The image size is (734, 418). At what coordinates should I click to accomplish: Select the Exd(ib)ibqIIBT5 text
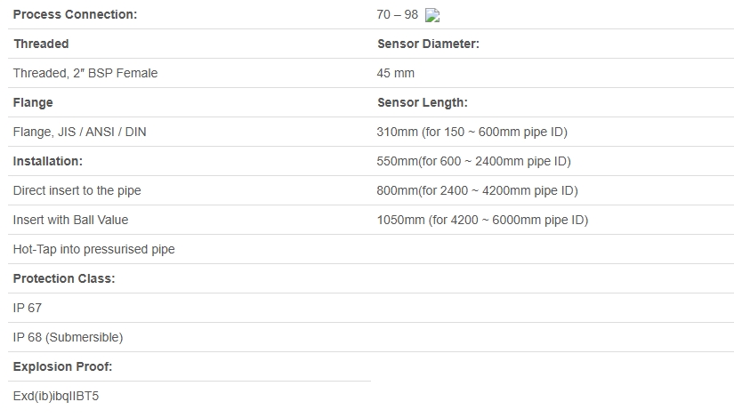[x=56, y=396]
